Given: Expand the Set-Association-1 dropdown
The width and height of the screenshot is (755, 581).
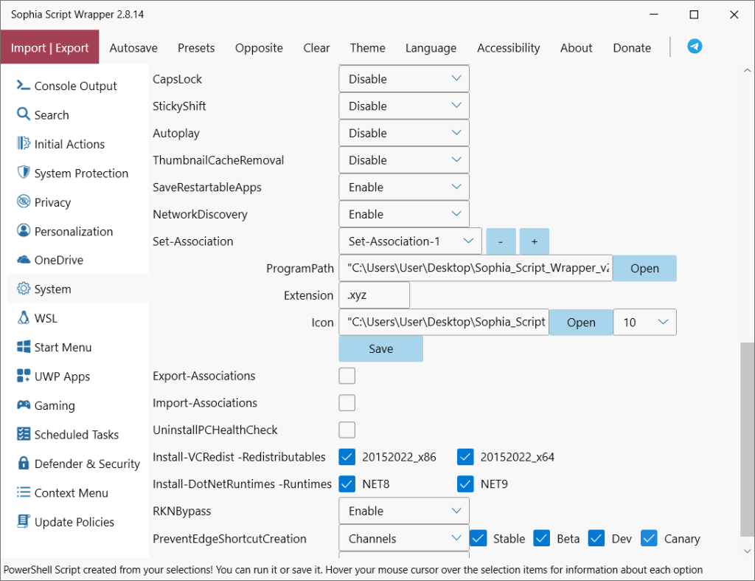Looking at the screenshot, I should (x=410, y=241).
